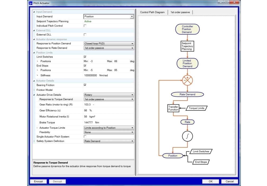The image size is (267, 186).
Task: Open the Input Demand dropdown
Action: (x=109, y=16)
